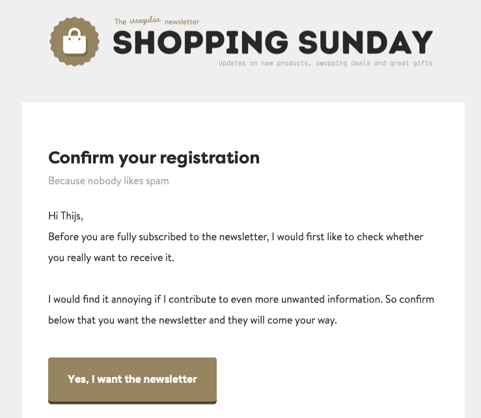
Task: Click the line starting "I would find it annoying"
Action: click(x=241, y=300)
